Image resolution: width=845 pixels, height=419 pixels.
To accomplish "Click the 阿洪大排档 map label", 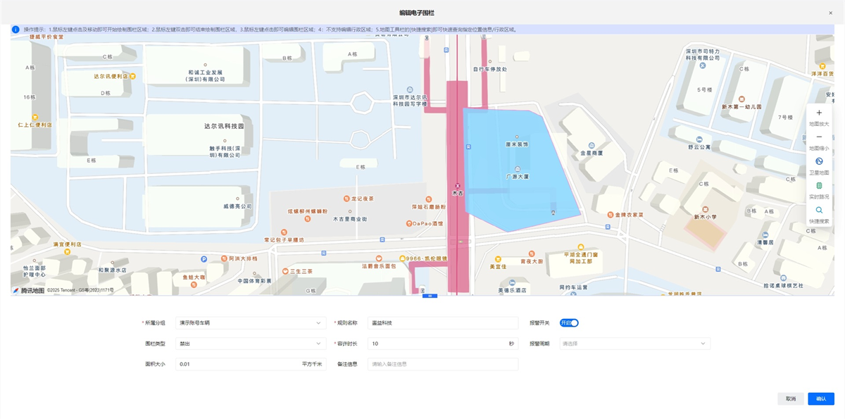I will (243, 259).
